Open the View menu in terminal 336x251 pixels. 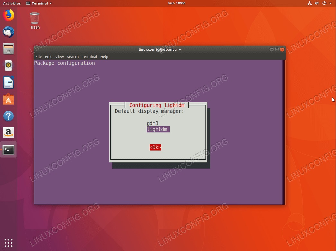(59, 57)
